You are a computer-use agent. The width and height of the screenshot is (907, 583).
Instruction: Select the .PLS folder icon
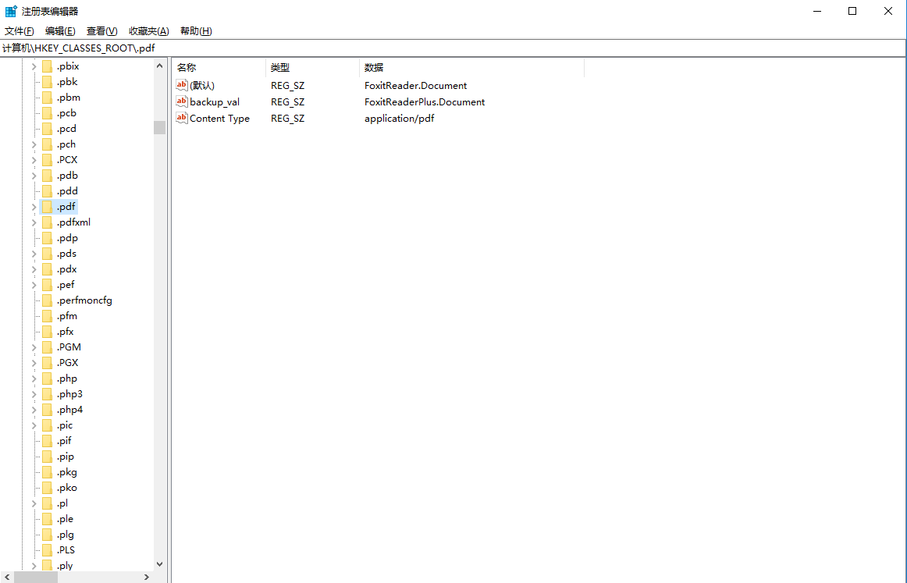pos(48,549)
